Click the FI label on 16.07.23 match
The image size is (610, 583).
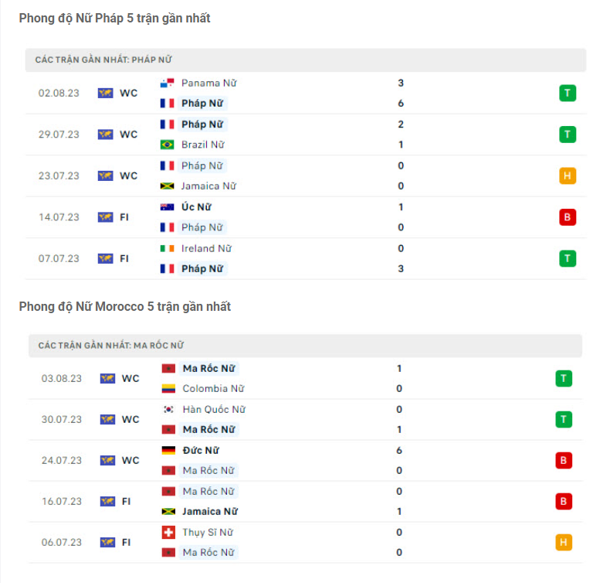click(x=126, y=502)
